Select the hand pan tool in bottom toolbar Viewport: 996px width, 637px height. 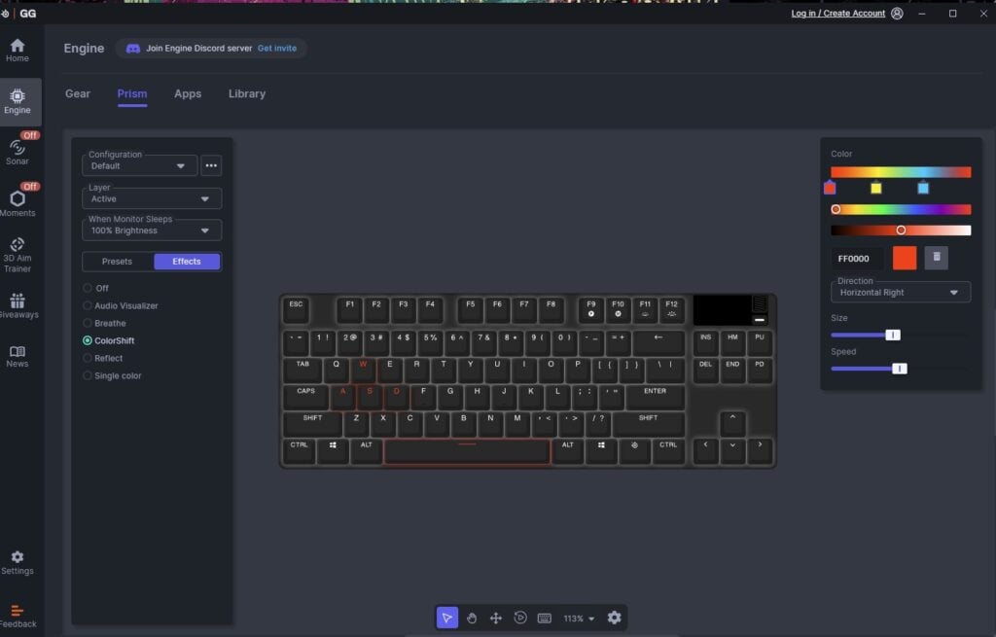(x=472, y=618)
